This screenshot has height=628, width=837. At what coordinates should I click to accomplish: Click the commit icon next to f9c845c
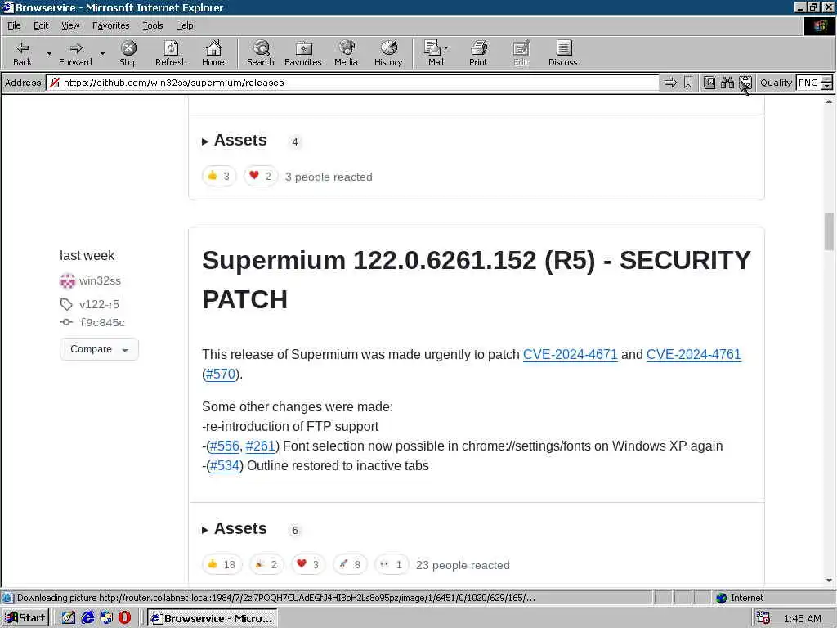click(66, 322)
